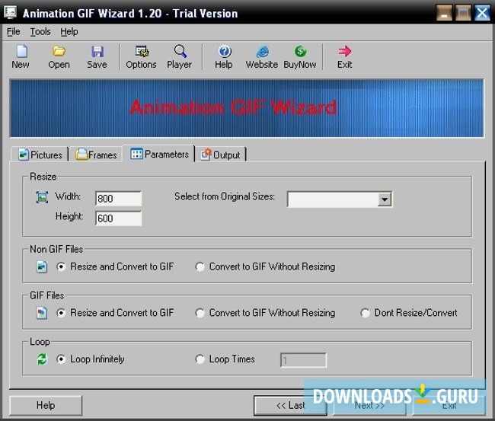This screenshot has width=495, height=421.
Task: Open the File menu
Action: click(13, 31)
